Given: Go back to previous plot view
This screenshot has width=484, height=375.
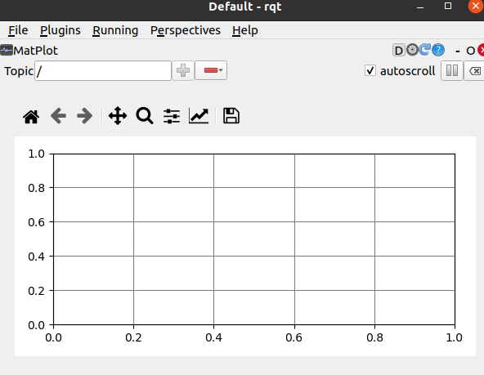Looking at the screenshot, I should tap(58, 116).
